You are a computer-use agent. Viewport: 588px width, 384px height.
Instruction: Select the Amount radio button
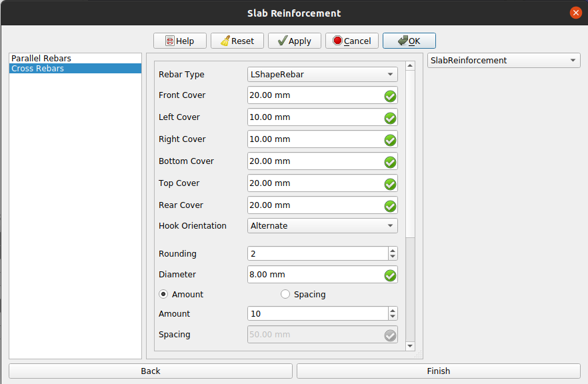click(x=163, y=295)
